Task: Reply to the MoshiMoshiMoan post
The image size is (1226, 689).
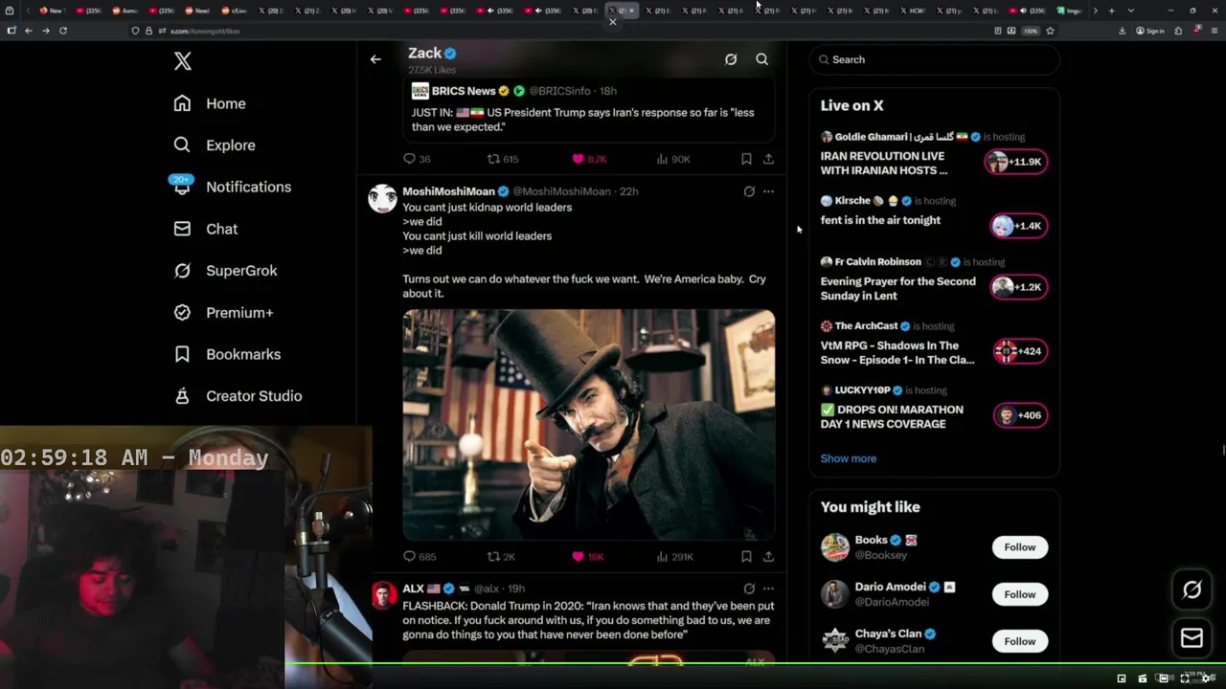Action: (420, 556)
